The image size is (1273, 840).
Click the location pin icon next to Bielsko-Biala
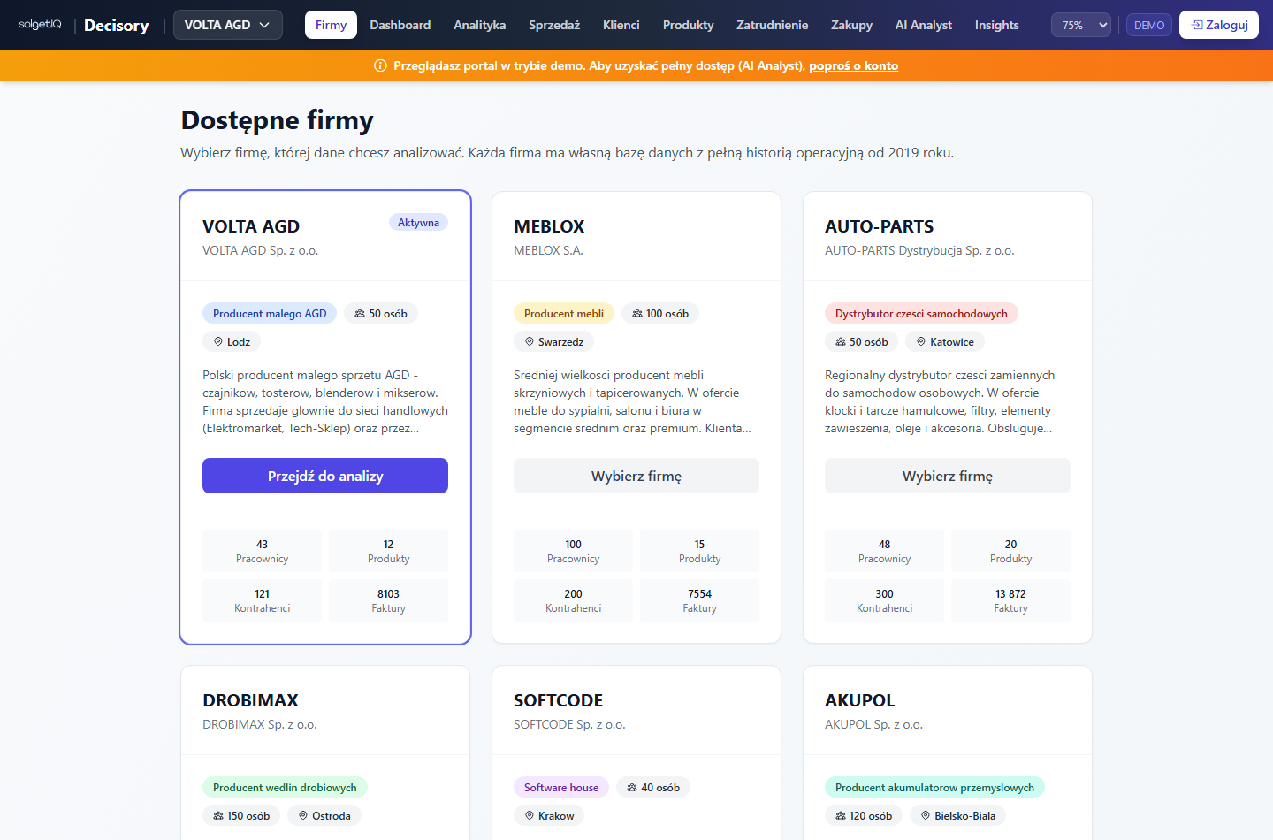click(926, 816)
